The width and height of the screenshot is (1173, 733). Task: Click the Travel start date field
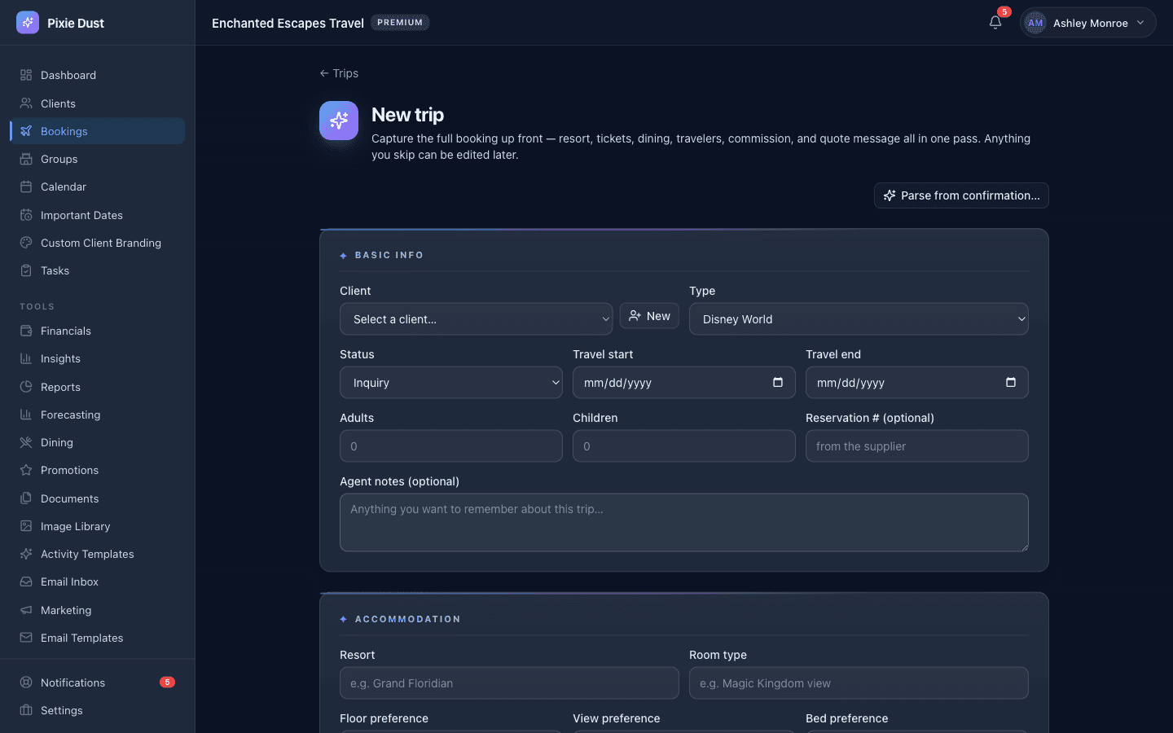pyautogui.click(x=684, y=383)
